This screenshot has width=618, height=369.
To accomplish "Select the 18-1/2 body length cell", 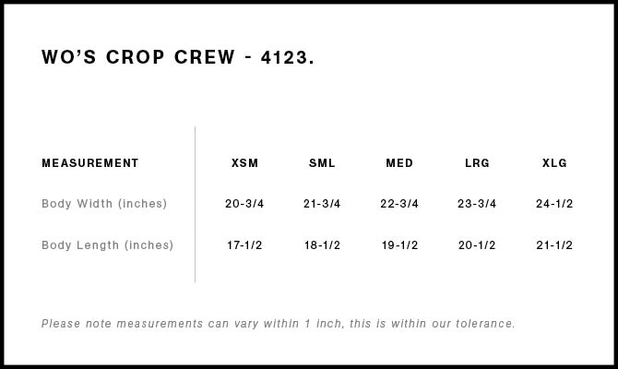I will [x=322, y=245].
